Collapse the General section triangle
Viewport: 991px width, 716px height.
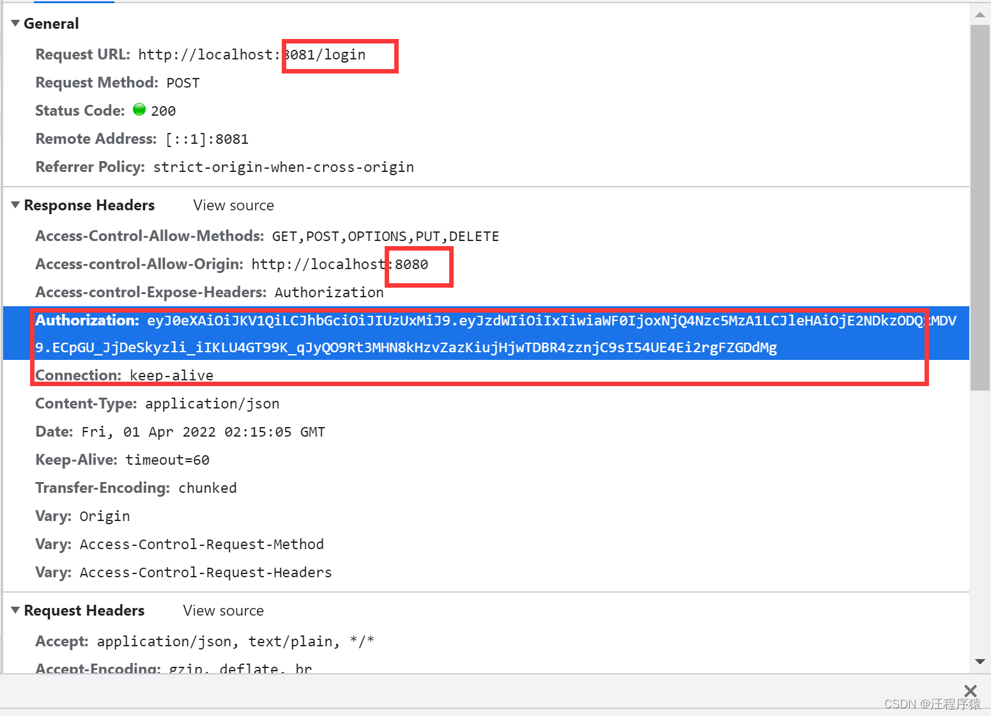(15, 24)
